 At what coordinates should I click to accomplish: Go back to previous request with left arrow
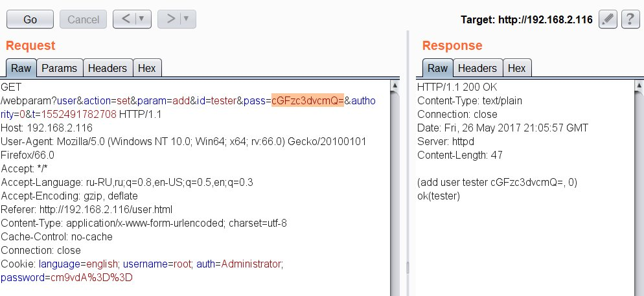pyautogui.click(x=126, y=19)
